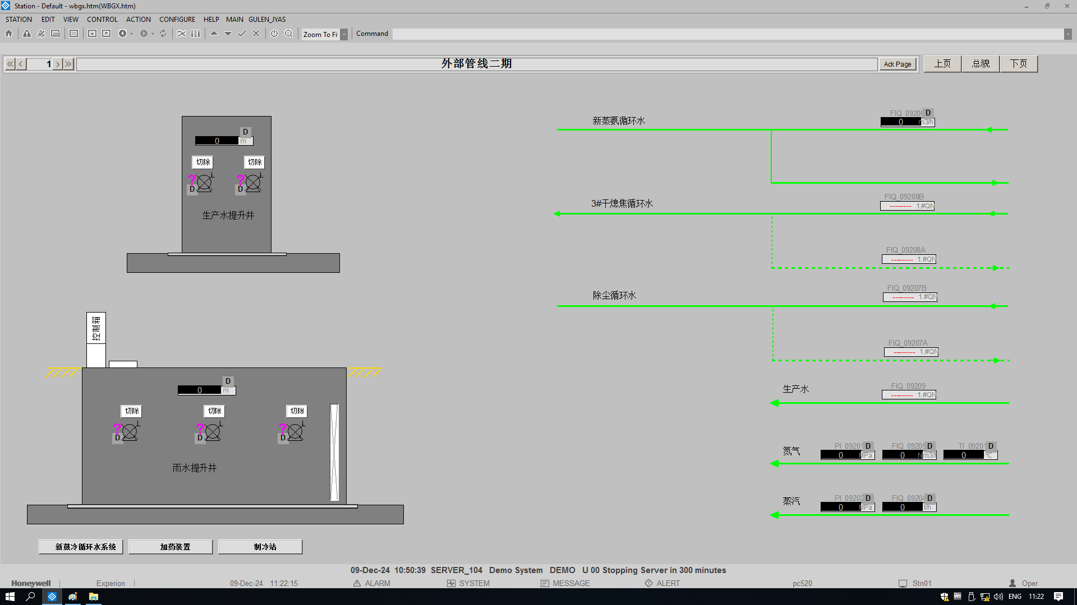Go forward to next display
The height and width of the screenshot is (605, 1077).
click(x=144, y=34)
